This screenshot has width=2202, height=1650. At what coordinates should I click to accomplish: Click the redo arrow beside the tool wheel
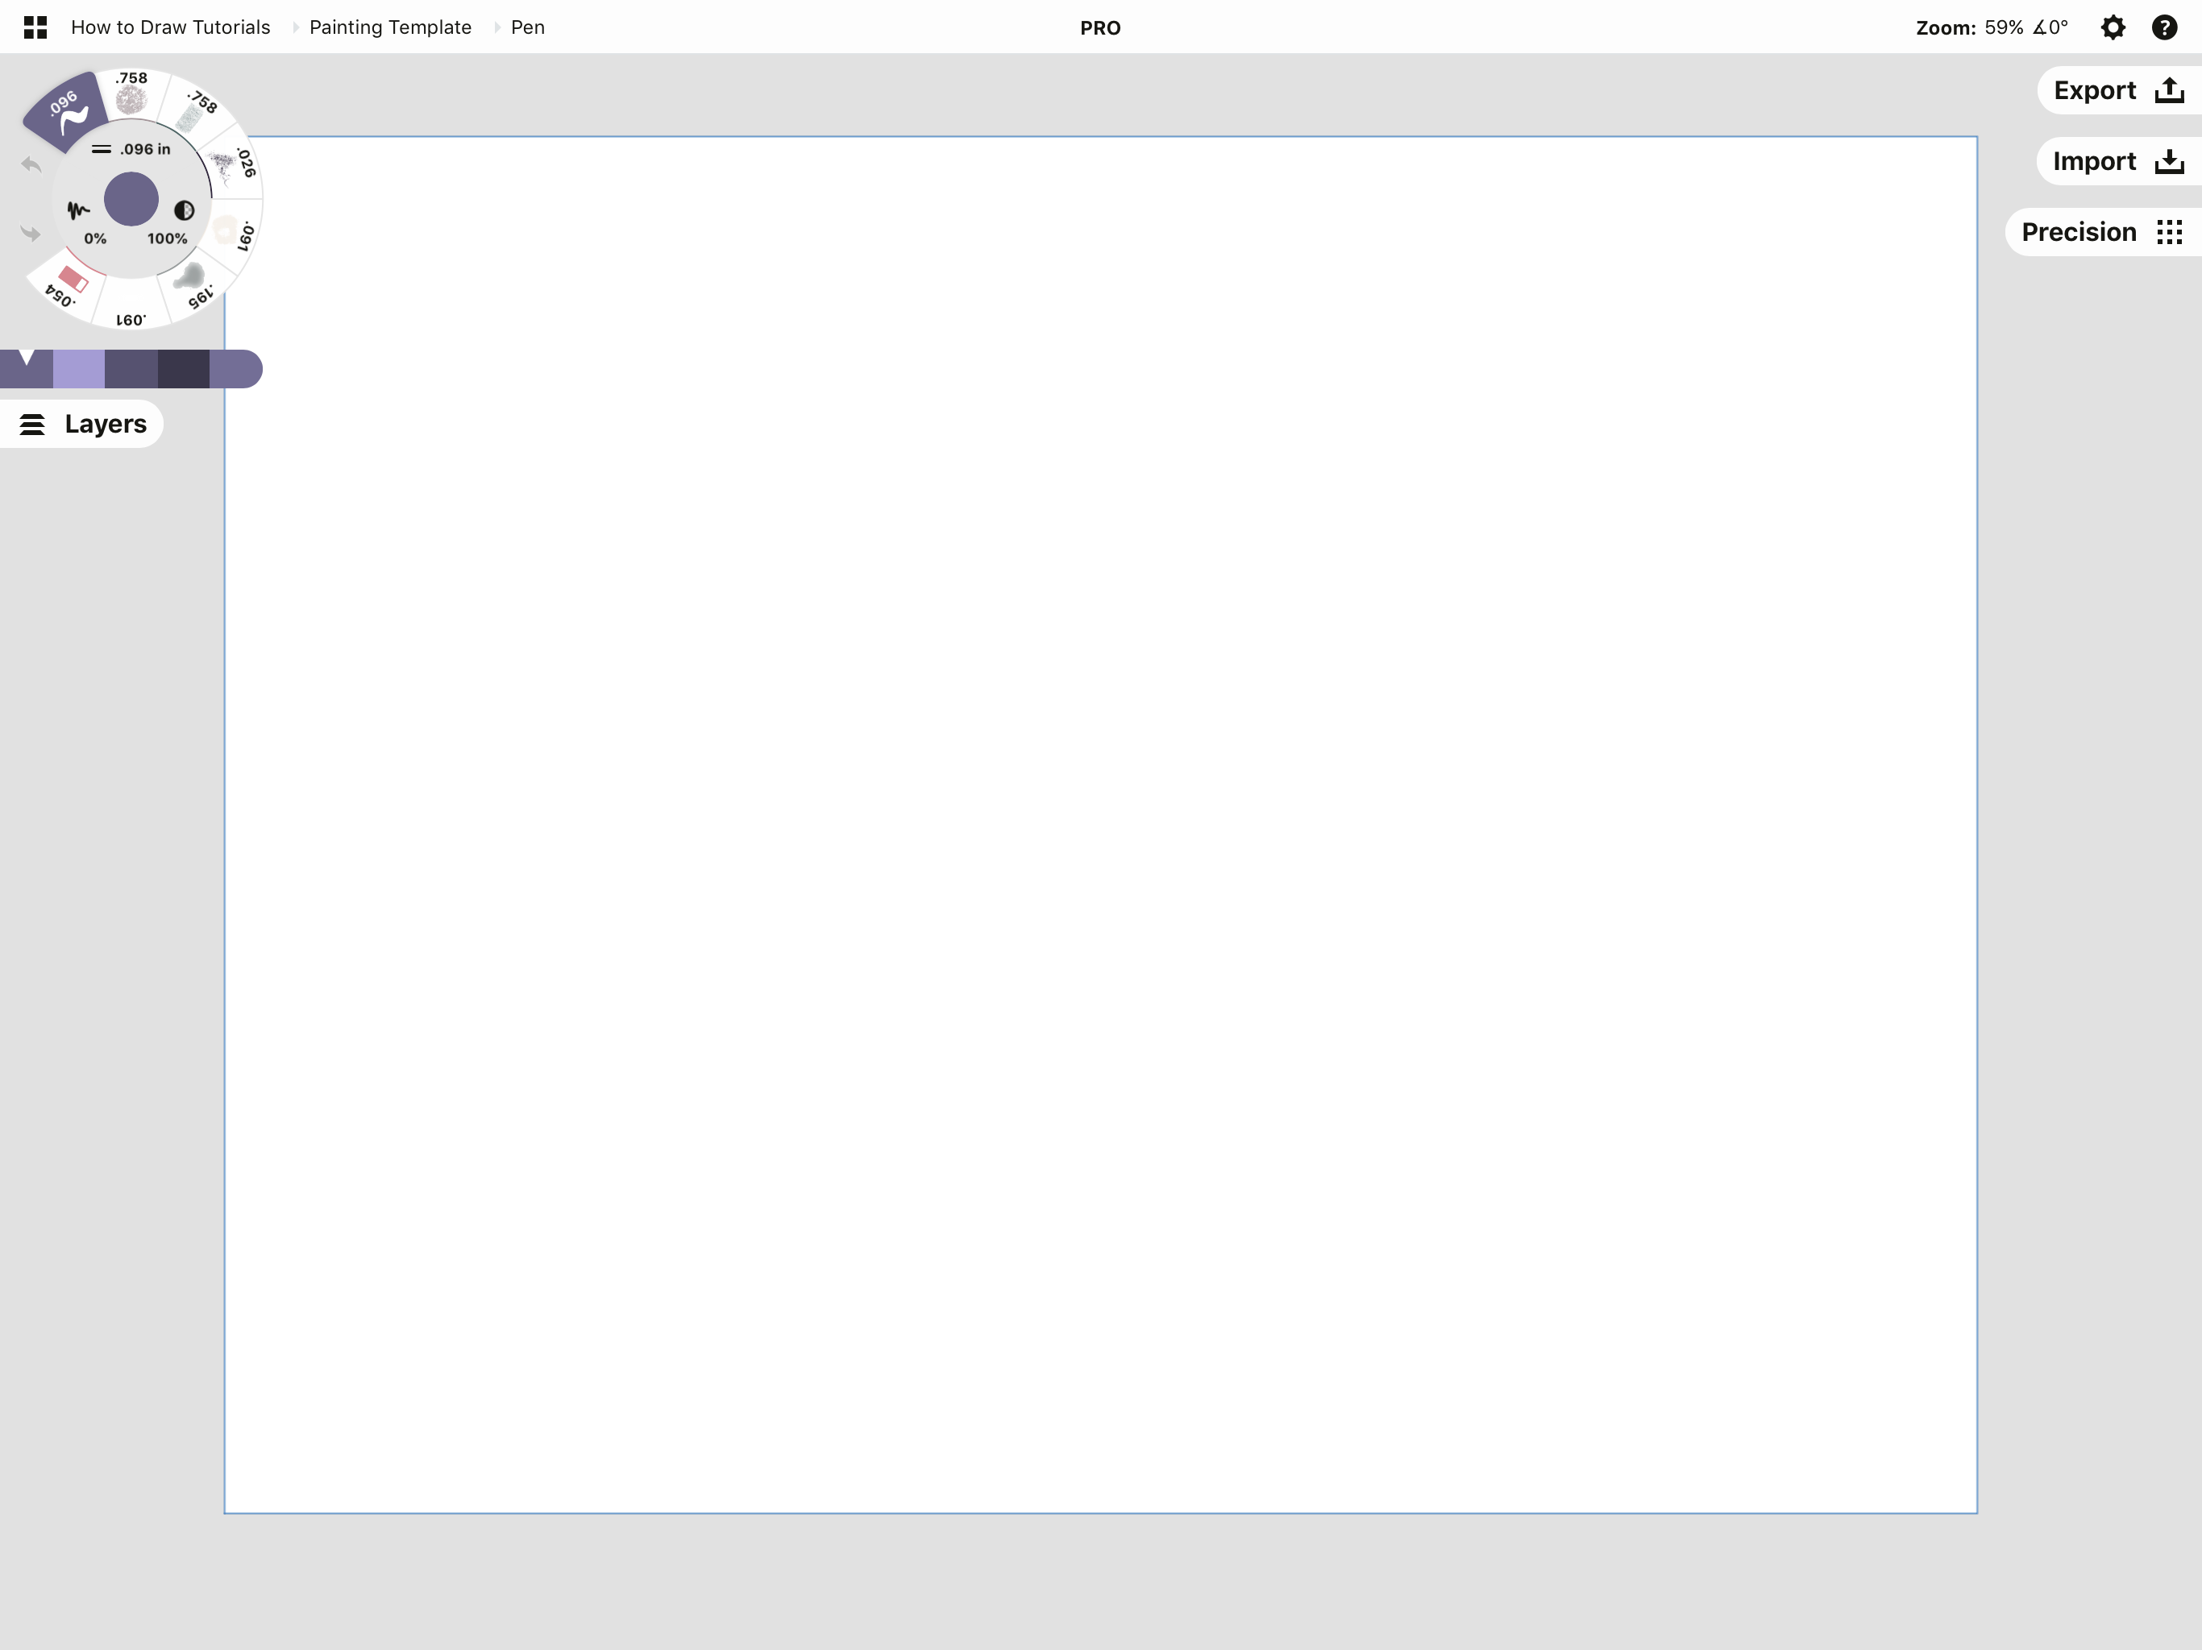pos(30,234)
